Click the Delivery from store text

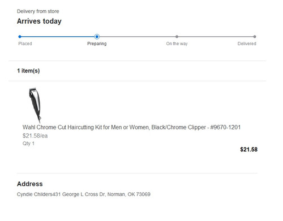(x=38, y=11)
